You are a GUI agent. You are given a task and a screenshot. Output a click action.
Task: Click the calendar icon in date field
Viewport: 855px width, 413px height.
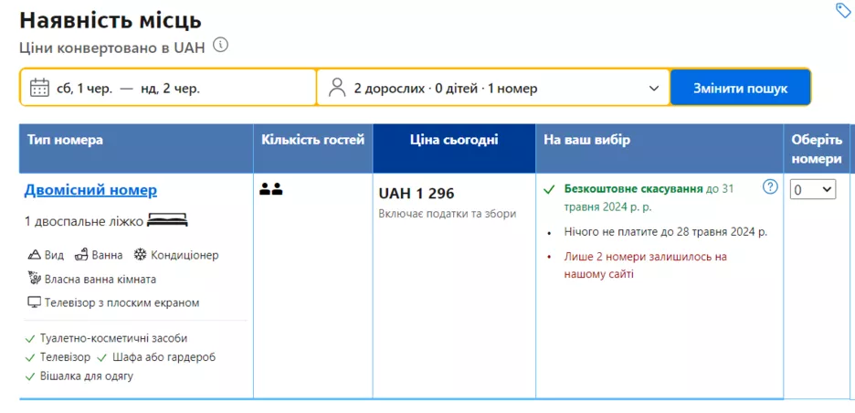[x=39, y=88]
